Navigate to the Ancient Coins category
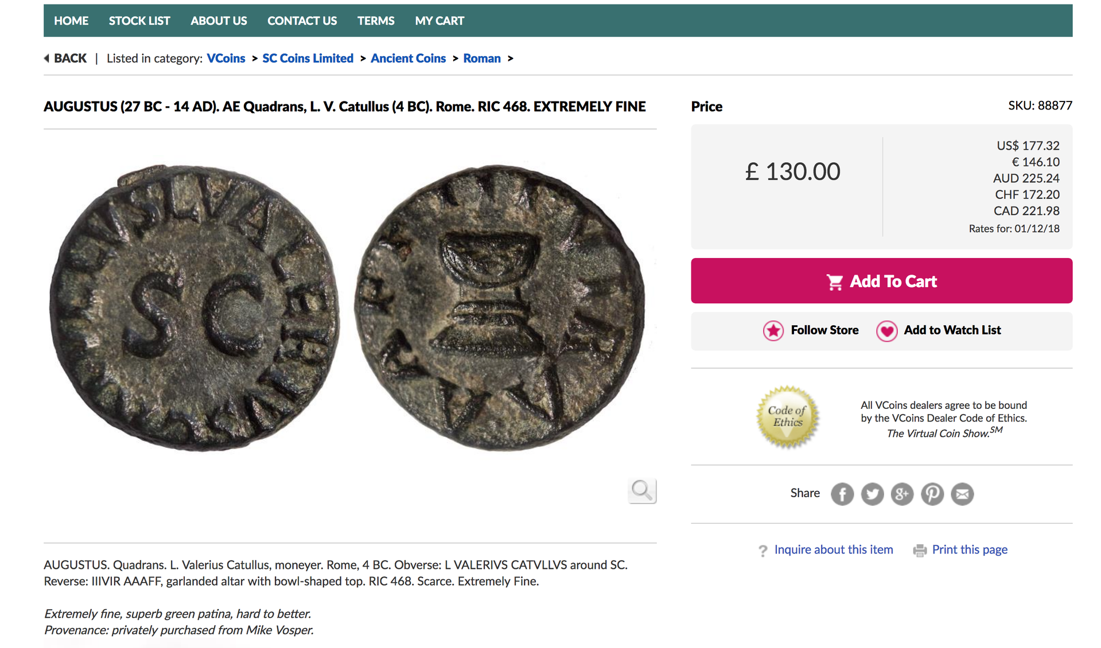The height and width of the screenshot is (648, 1101). 408,58
